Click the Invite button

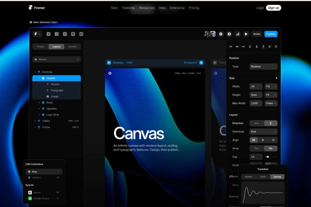(x=257, y=34)
